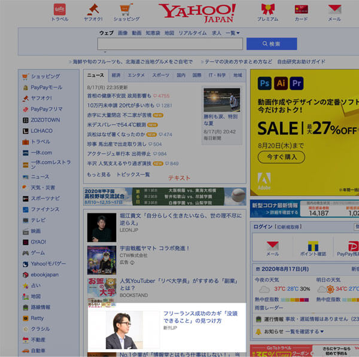Open the Card icon in header
Screen dimensions: 359x357
click(x=301, y=9)
